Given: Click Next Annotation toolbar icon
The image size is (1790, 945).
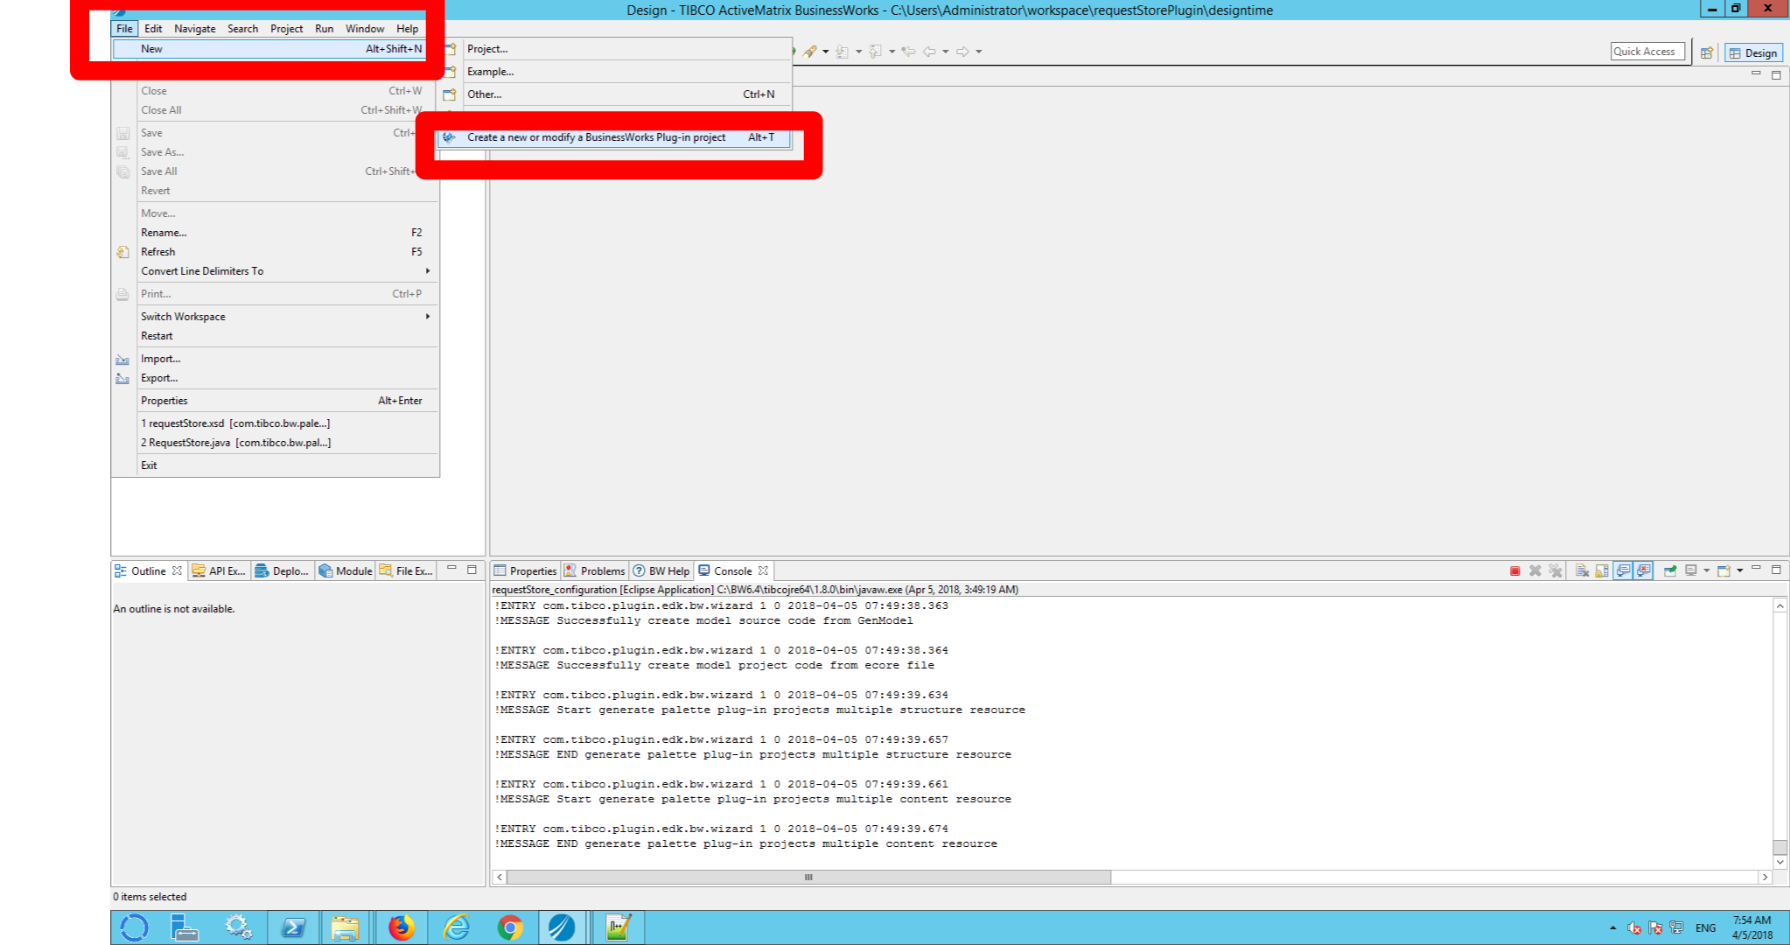Looking at the screenshot, I should click(843, 52).
